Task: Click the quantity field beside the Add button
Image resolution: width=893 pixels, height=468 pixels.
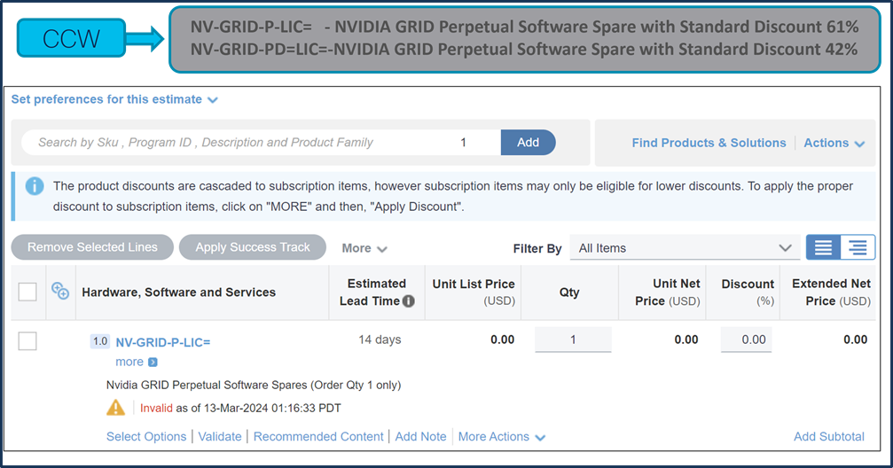Action: point(464,143)
